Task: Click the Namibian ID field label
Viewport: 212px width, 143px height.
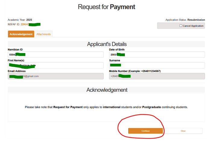Action: point(15,49)
